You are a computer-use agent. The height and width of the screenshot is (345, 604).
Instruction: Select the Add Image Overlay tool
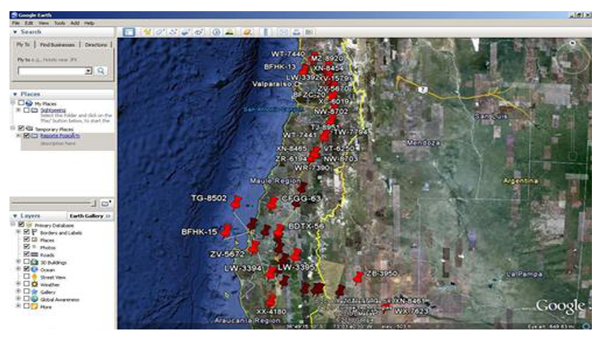[185, 33]
